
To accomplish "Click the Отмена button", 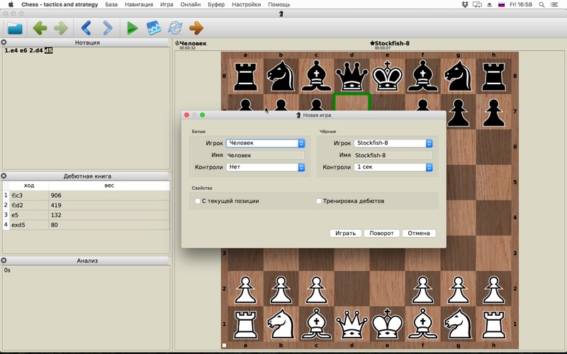I will 419,233.
